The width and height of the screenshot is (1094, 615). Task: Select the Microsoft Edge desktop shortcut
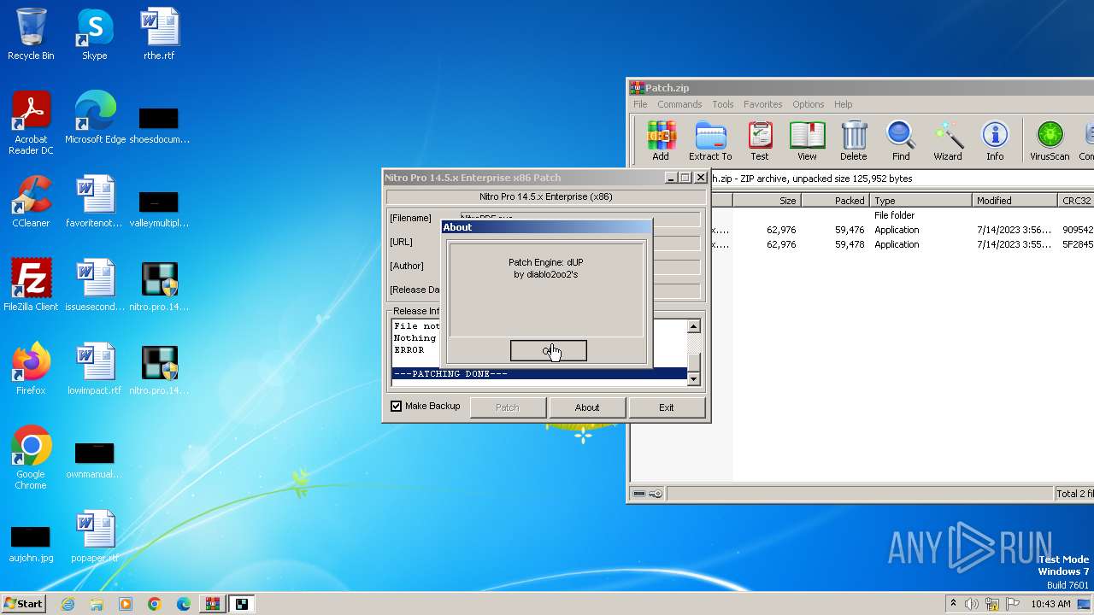click(x=95, y=118)
